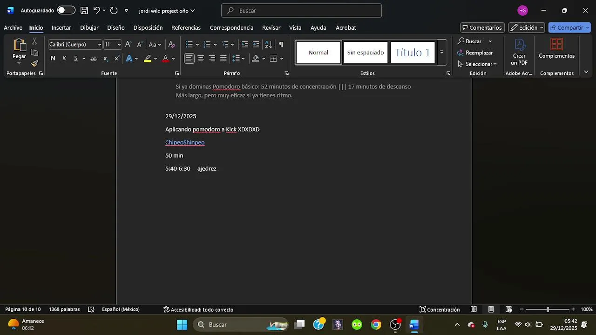Image resolution: width=596 pixels, height=335 pixels.
Task: Cut selection with scissors icon
Action: point(34,41)
